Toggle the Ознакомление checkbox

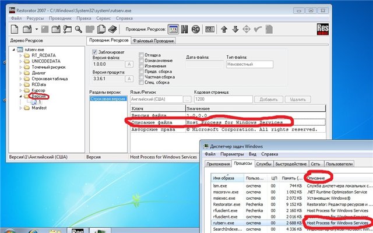(141, 61)
